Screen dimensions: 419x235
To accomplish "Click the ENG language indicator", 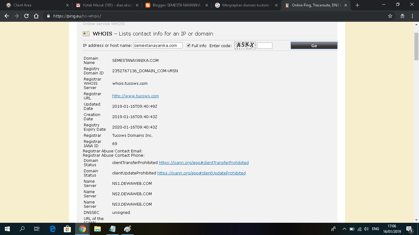I will coord(375,229).
